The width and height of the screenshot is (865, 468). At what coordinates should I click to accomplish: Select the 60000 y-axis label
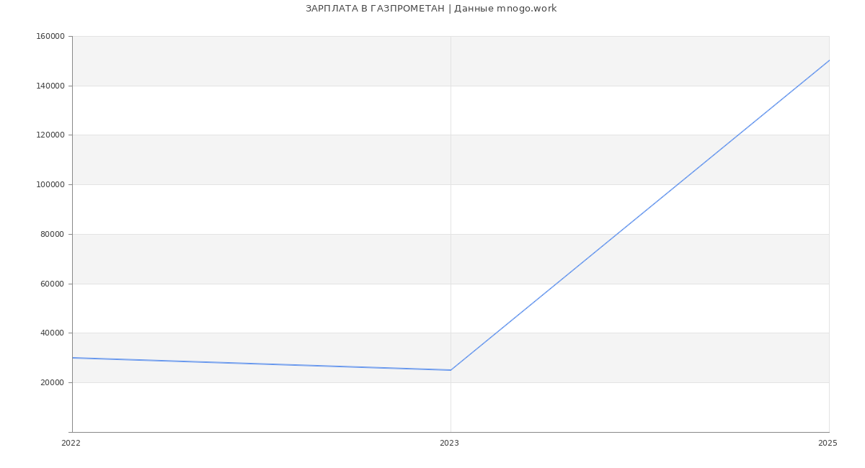tap(52, 284)
